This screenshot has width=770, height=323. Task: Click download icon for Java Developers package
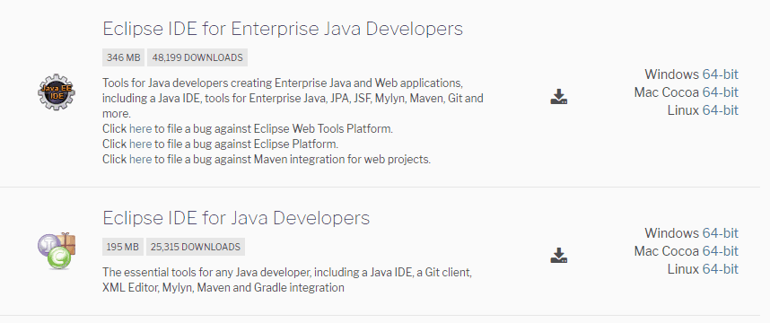coord(559,255)
